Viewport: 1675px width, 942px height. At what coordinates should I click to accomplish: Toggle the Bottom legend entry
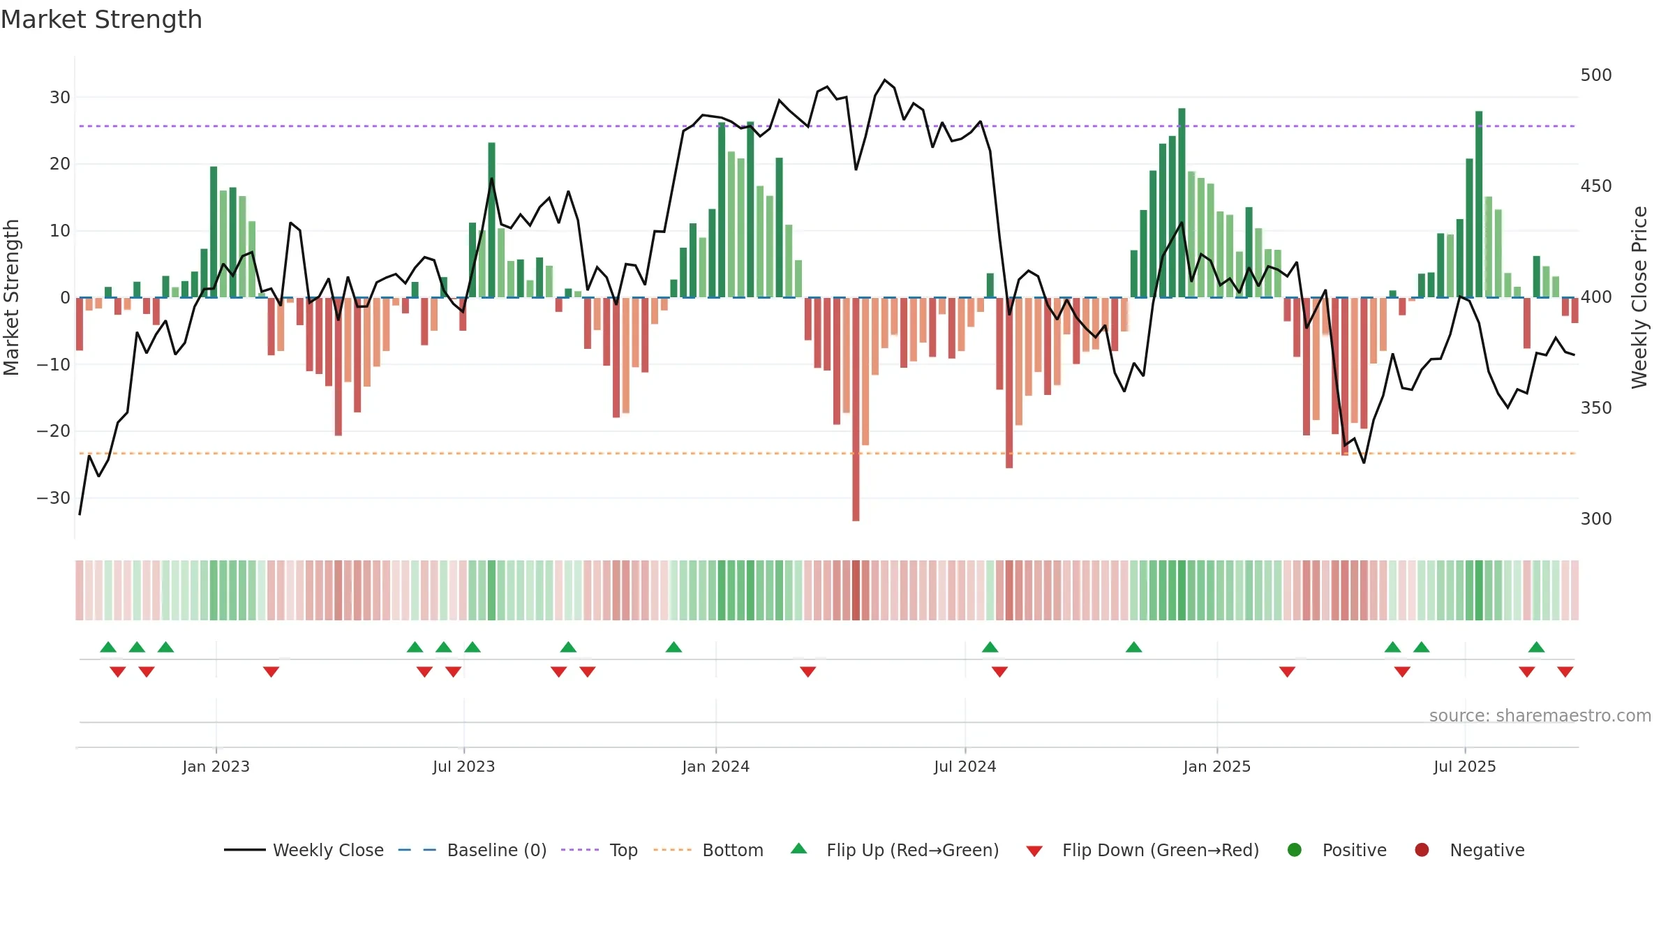(x=708, y=850)
